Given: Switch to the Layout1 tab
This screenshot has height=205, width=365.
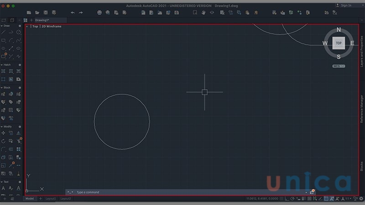Looking at the screenshot, I should pyautogui.click(x=51, y=199).
